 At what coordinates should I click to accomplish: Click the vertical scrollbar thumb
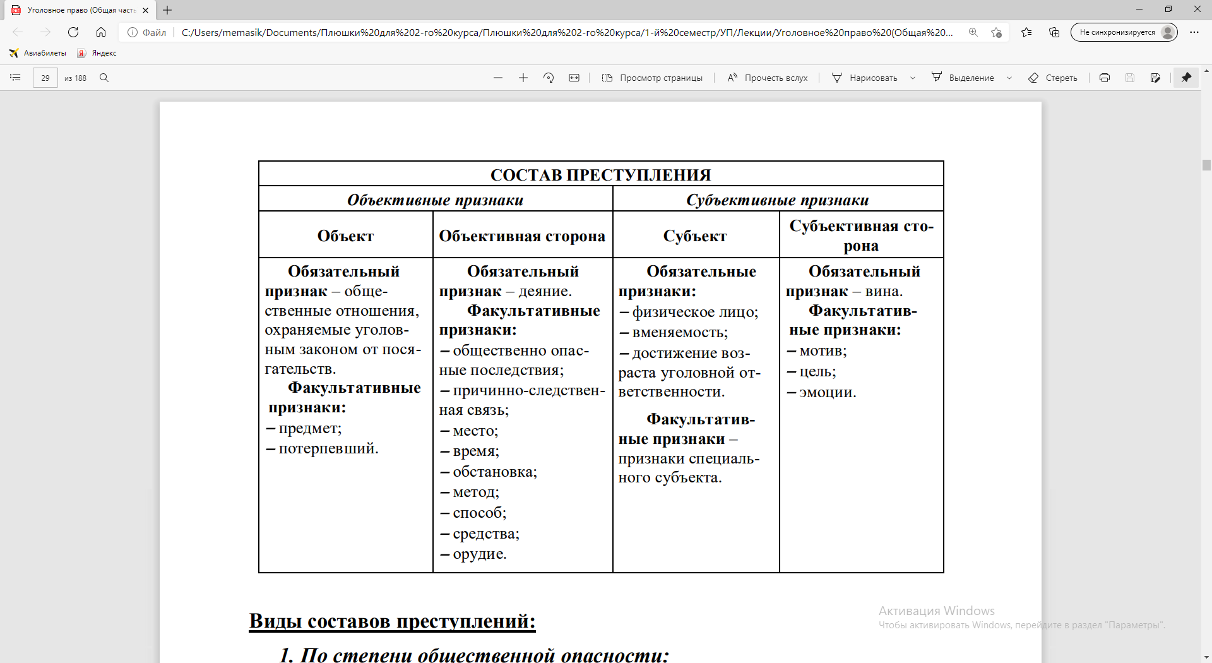click(1206, 165)
